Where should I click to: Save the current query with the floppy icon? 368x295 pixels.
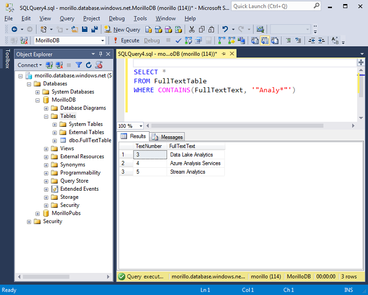click(84, 29)
